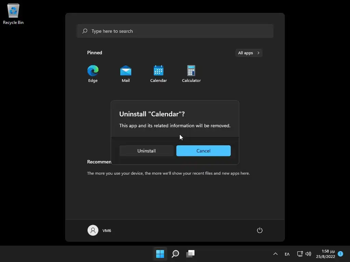Screen dimensions: 350x262
Task: Open the Calculator pinned app
Action: click(191, 74)
